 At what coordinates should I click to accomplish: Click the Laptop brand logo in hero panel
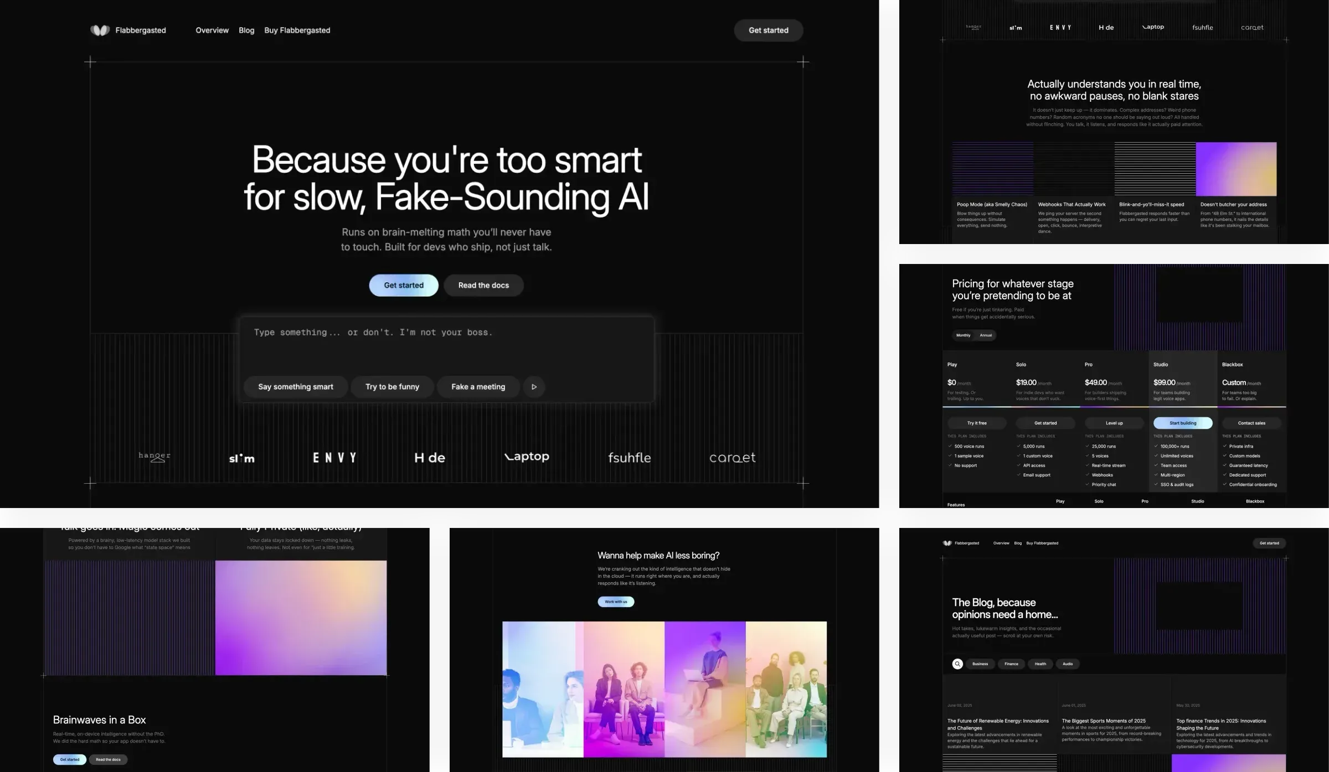click(527, 457)
